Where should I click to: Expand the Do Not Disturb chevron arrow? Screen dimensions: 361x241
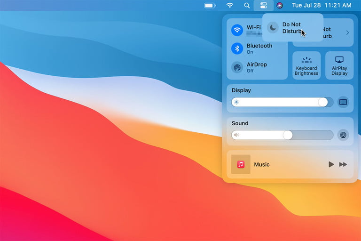tap(348, 33)
